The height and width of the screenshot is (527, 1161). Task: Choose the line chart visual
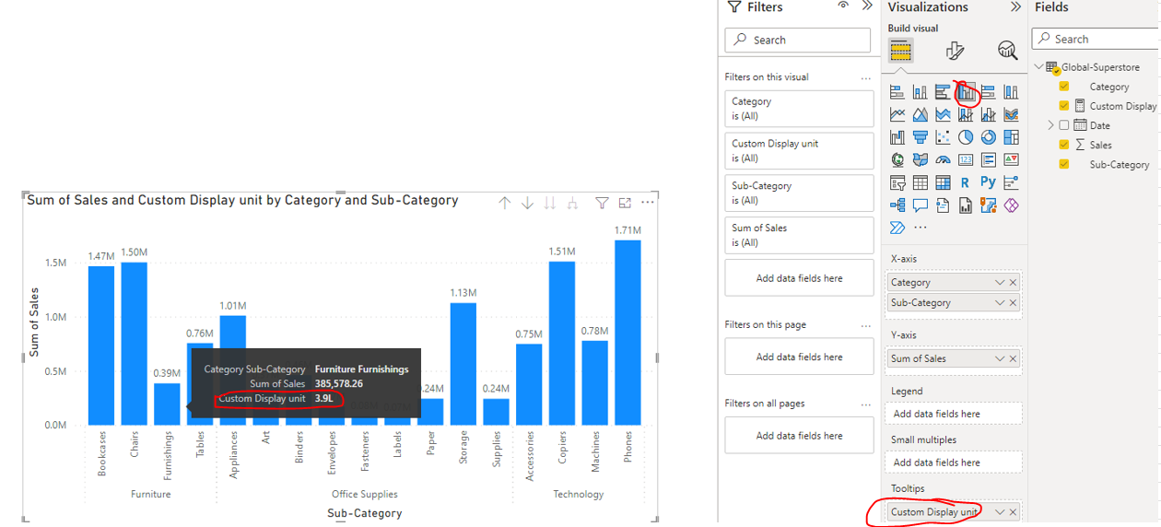pos(897,114)
